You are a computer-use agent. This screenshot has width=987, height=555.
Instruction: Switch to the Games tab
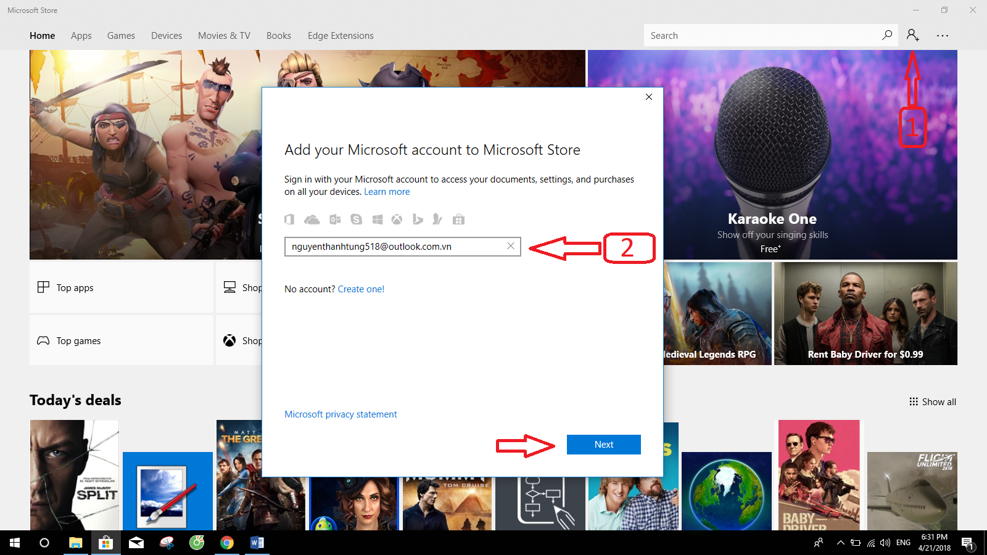pyautogui.click(x=121, y=36)
